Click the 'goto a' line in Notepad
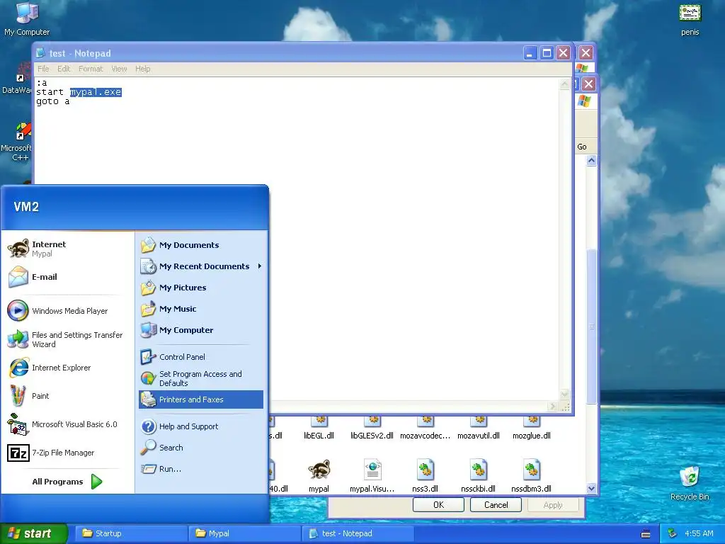This screenshot has height=544, width=725. click(x=52, y=101)
